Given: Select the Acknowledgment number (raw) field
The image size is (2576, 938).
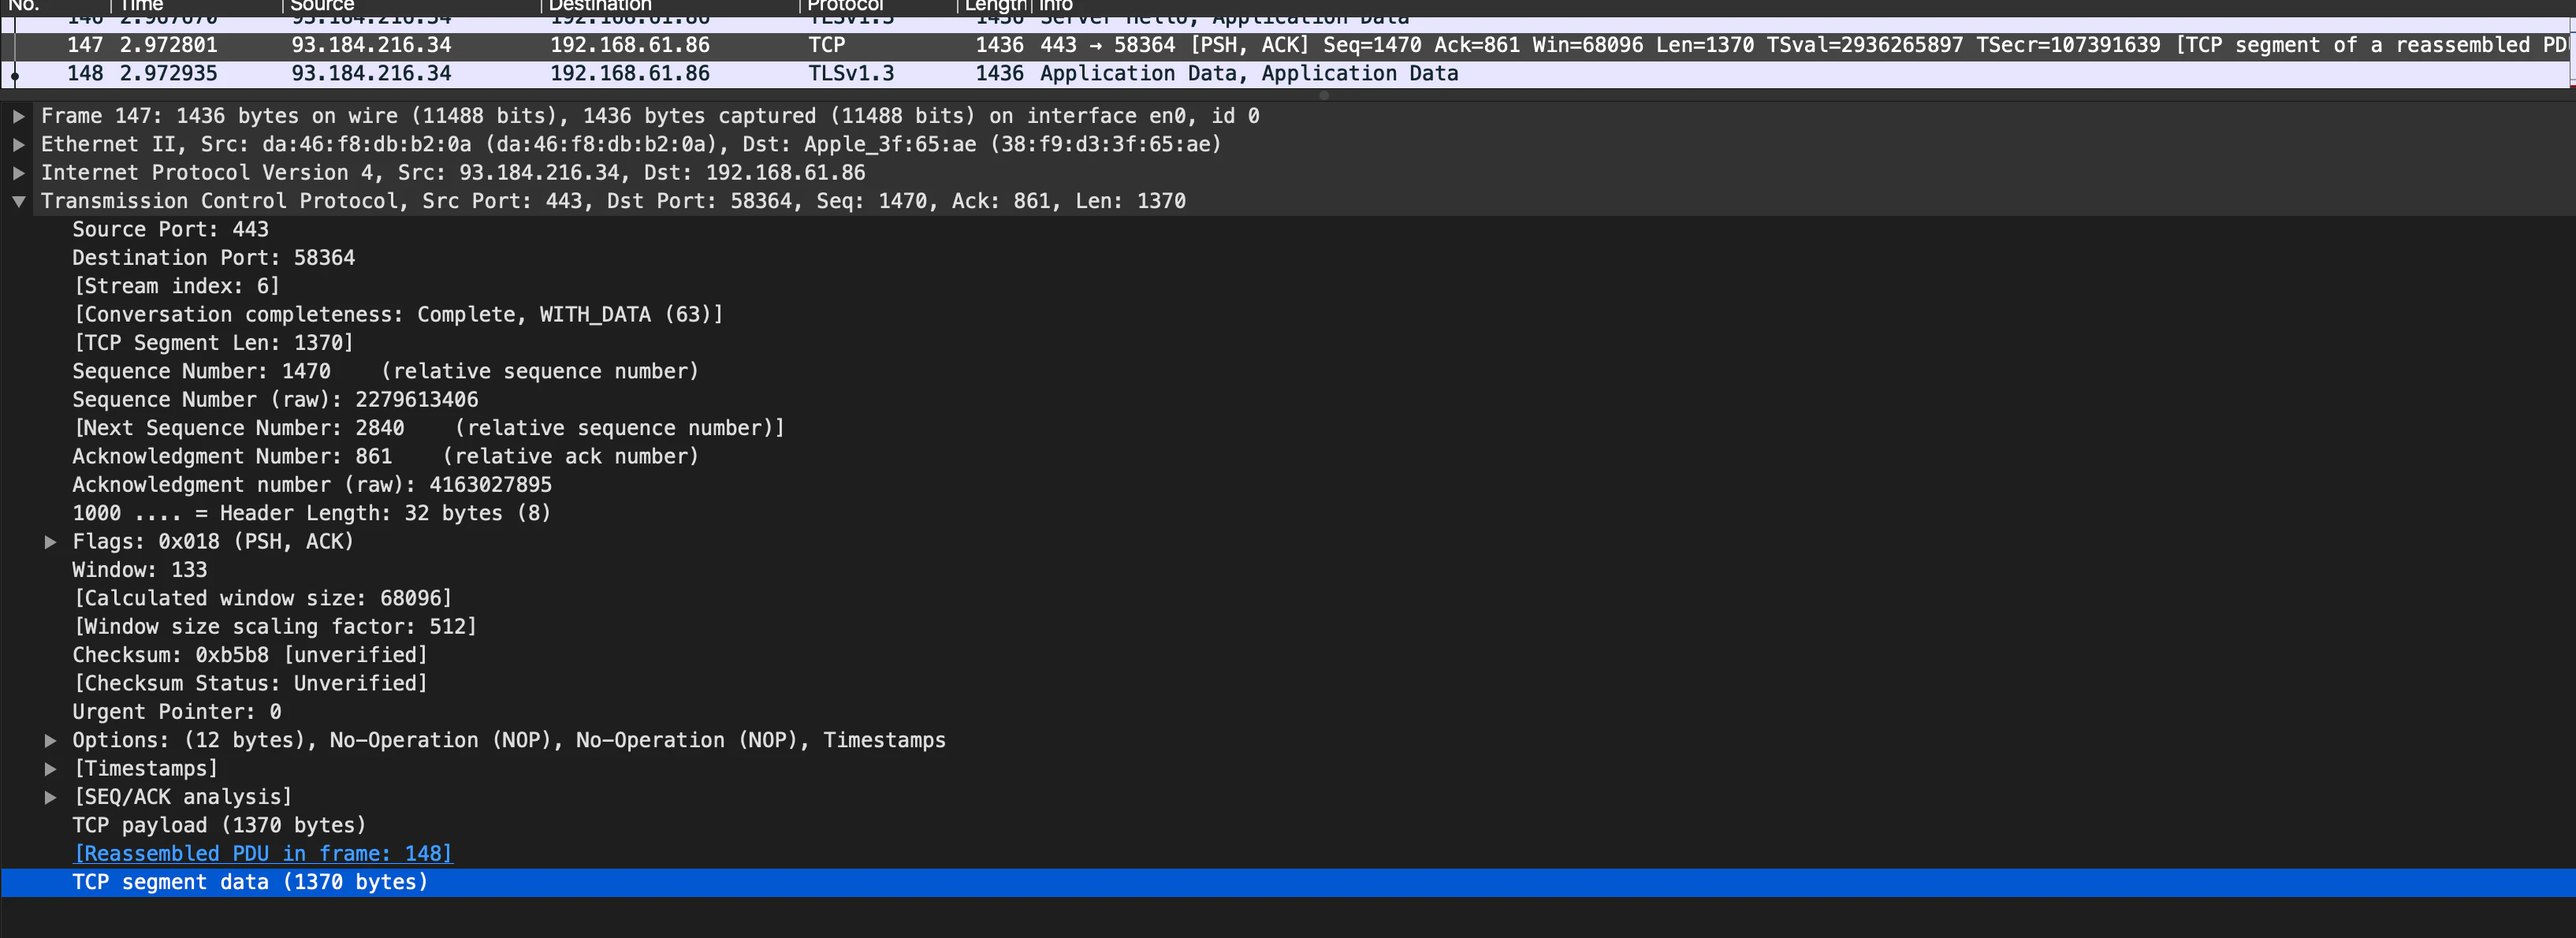Looking at the screenshot, I should pyautogui.click(x=312, y=485).
